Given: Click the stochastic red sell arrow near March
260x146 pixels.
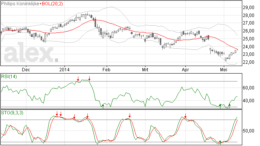Looking at the screenshot, I should [x=130, y=115].
